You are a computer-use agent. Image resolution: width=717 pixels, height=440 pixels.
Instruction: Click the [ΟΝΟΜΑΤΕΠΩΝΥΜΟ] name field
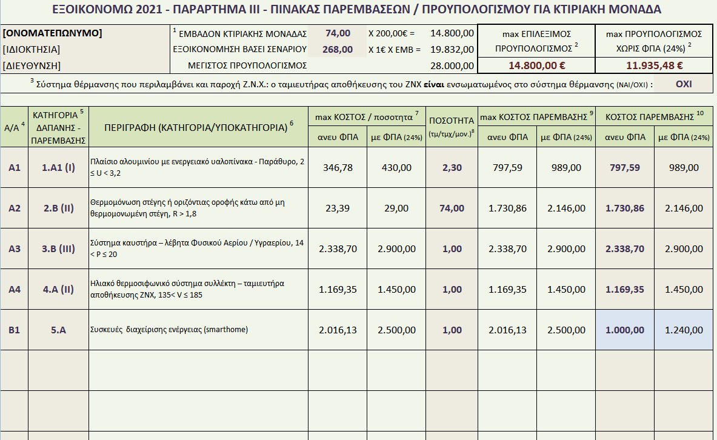[x=85, y=33]
